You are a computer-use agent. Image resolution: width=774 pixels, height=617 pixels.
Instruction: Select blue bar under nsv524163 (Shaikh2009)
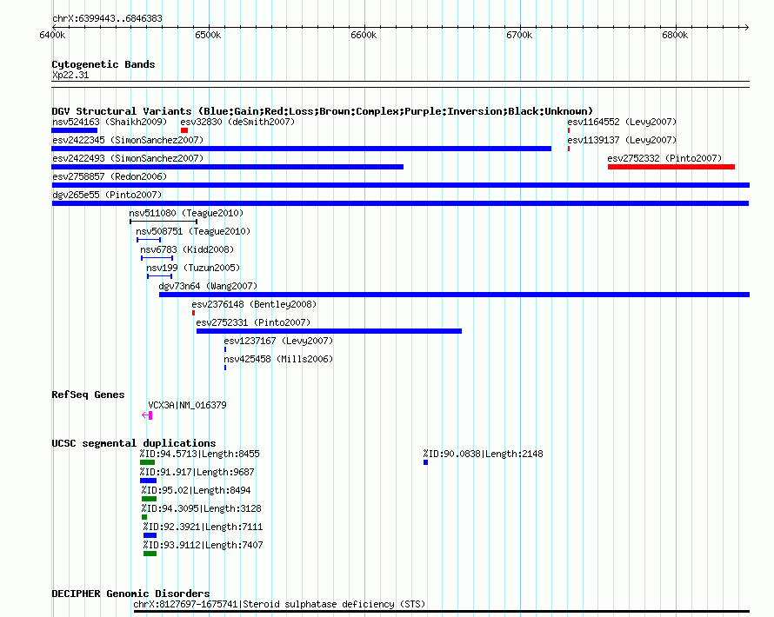pyautogui.click(x=75, y=130)
